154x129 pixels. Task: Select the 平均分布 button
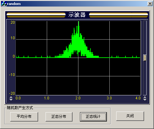24,117
